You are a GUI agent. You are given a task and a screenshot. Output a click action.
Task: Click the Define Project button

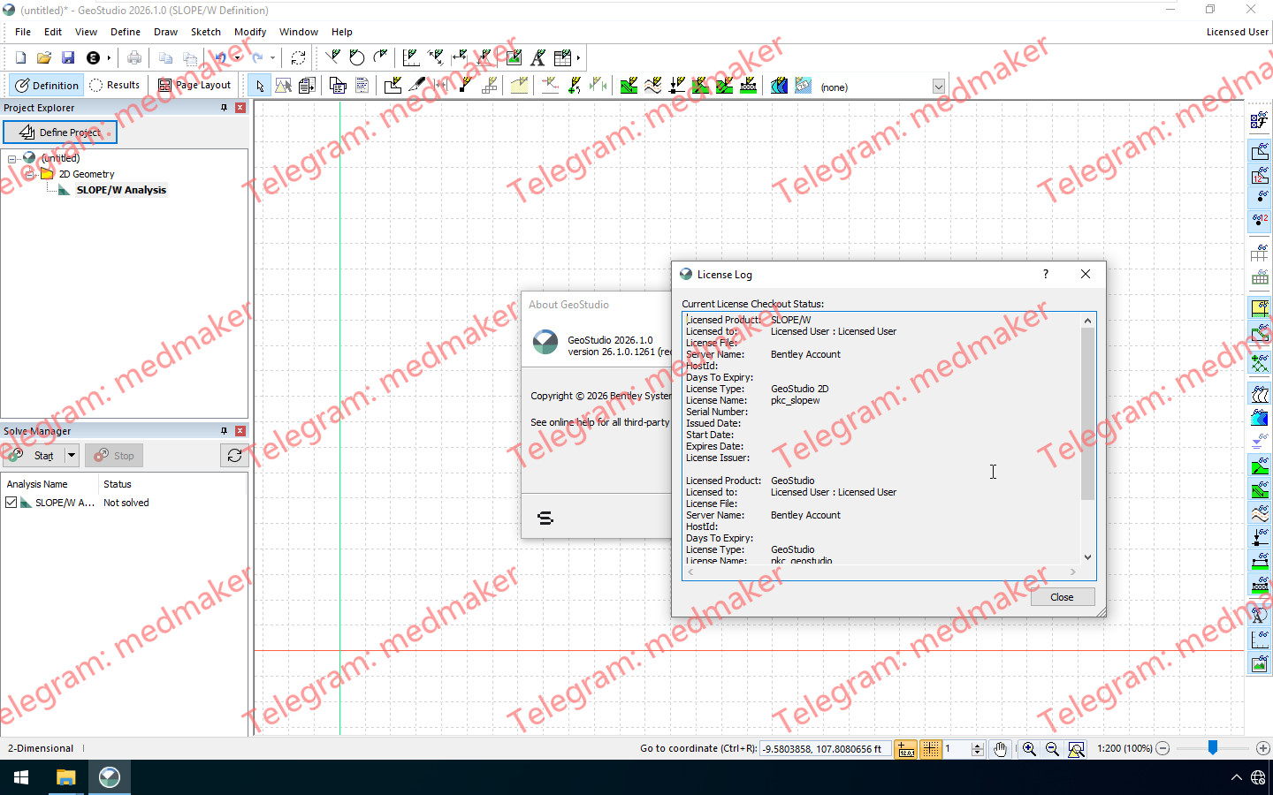click(60, 132)
